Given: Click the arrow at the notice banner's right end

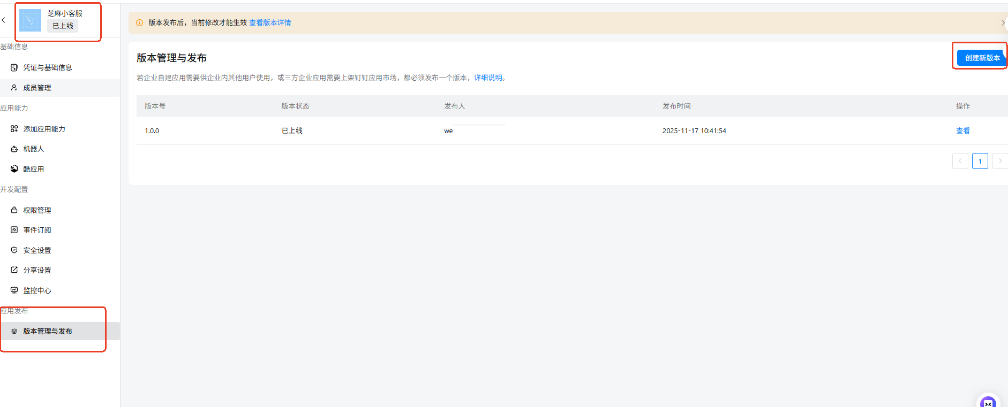Looking at the screenshot, I should (1003, 22).
